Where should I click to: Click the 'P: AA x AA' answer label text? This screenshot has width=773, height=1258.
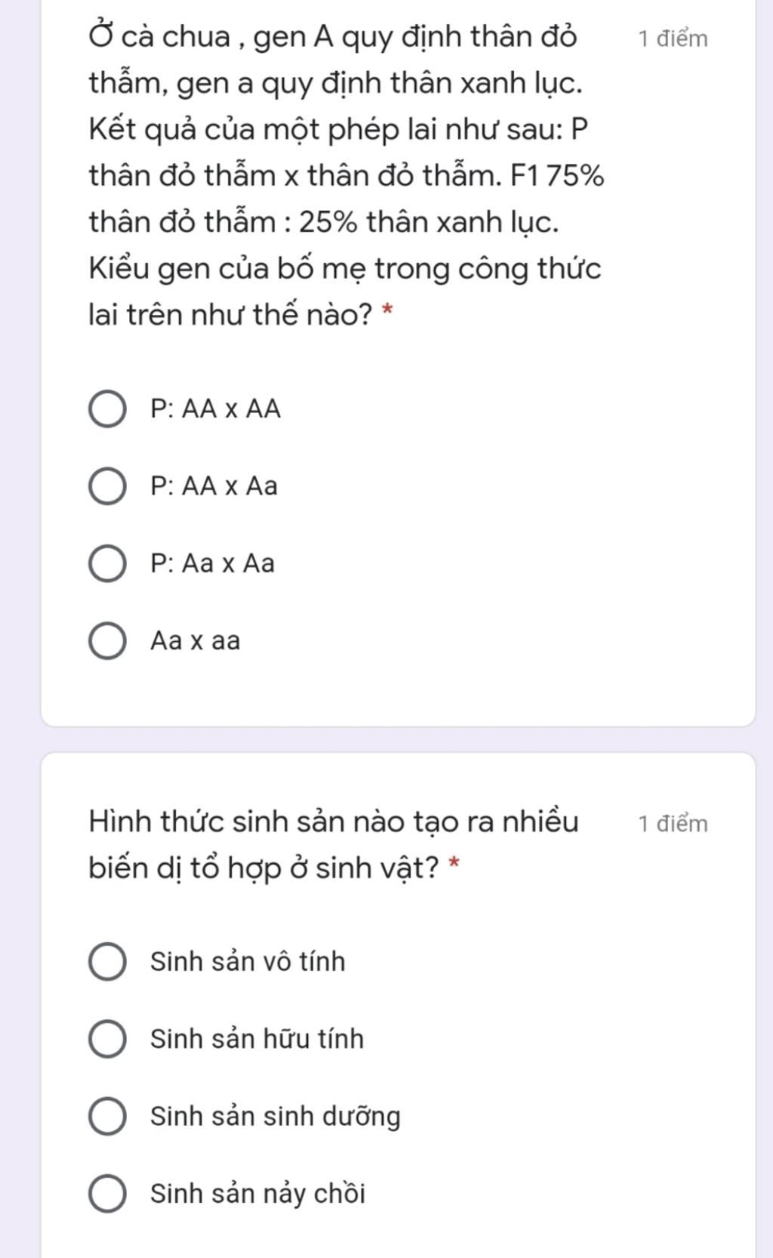tap(216, 409)
